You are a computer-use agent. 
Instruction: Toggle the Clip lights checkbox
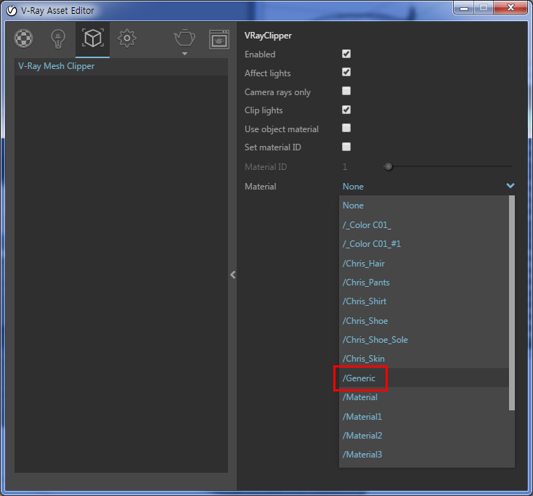click(346, 110)
